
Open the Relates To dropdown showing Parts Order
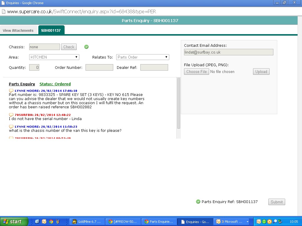(142, 57)
